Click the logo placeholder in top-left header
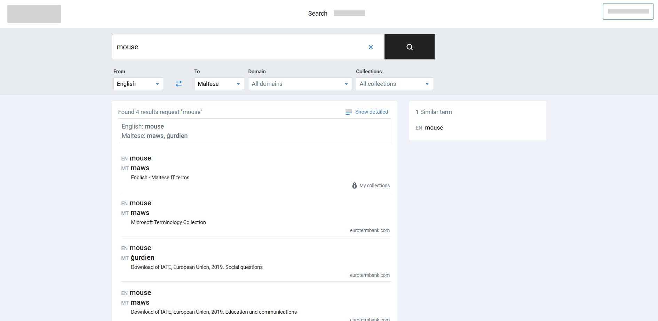This screenshot has height=321, width=658. 34,14
